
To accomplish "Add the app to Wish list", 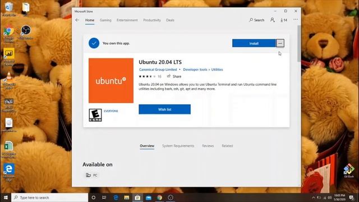I will pyautogui.click(x=164, y=109).
